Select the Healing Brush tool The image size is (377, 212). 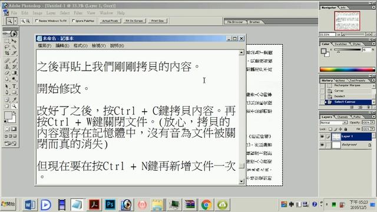pyautogui.click(x=6, y=61)
